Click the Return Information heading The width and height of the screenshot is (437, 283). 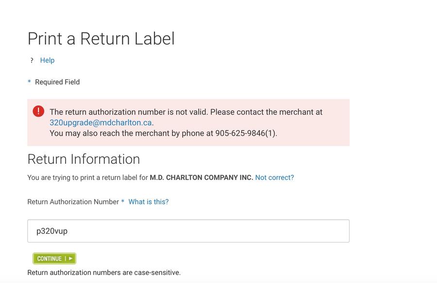(84, 159)
